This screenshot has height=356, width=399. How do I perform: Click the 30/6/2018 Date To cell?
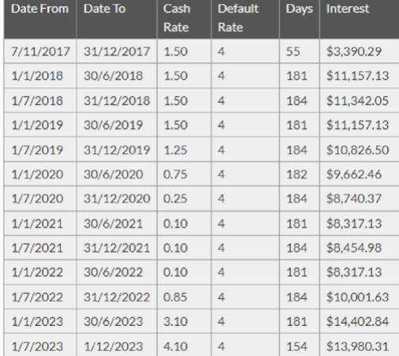(117, 76)
